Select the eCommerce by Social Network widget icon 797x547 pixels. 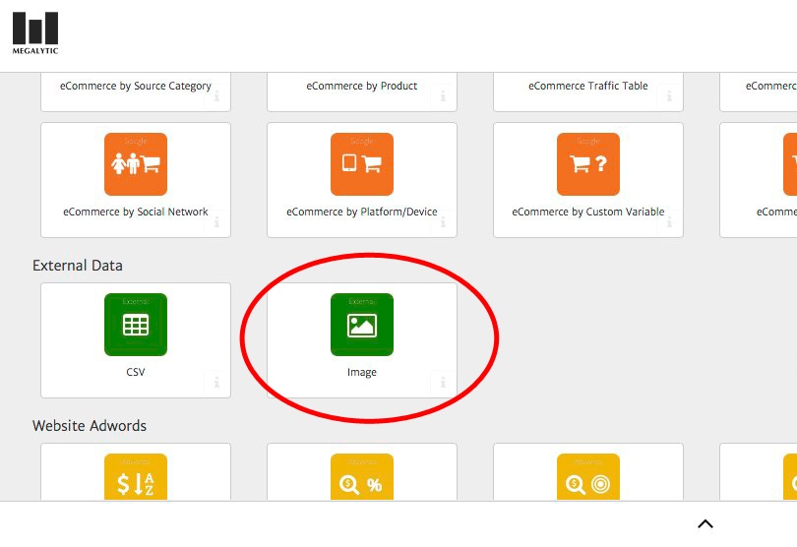click(x=136, y=164)
